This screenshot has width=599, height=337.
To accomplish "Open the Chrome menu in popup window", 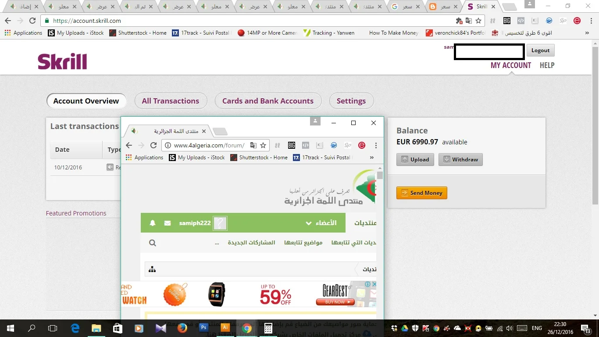I will tap(376, 145).
